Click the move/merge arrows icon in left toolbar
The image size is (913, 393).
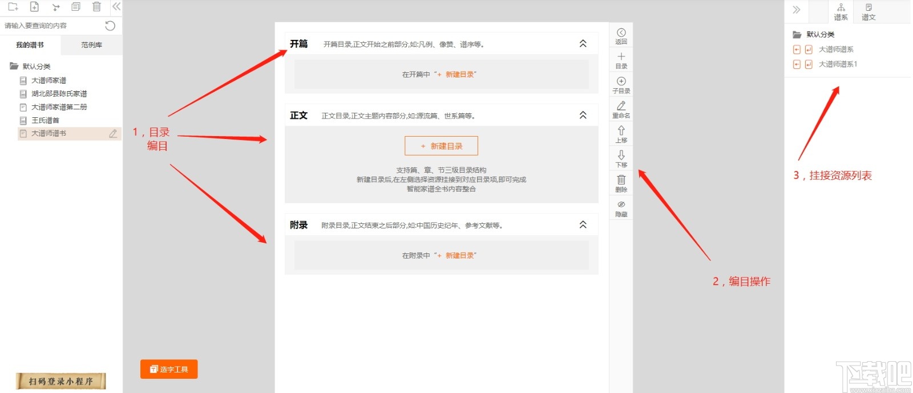click(55, 7)
